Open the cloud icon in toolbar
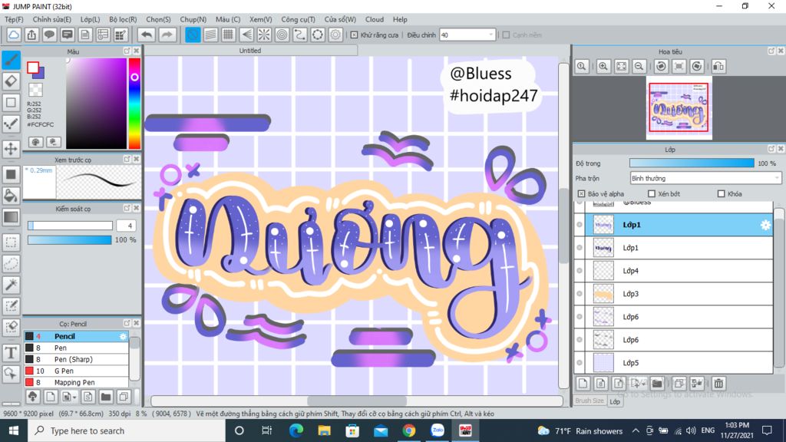Viewport: 786px width, 442px height. [x=14, y=35]
